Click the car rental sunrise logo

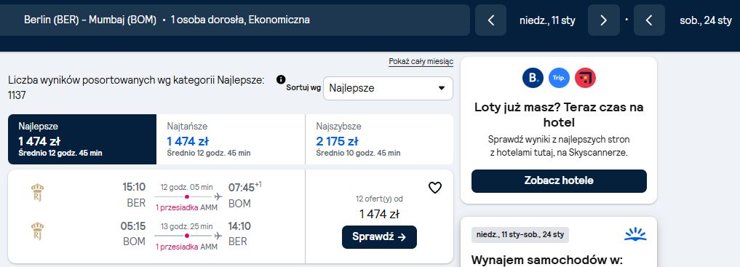click(635, 234)
